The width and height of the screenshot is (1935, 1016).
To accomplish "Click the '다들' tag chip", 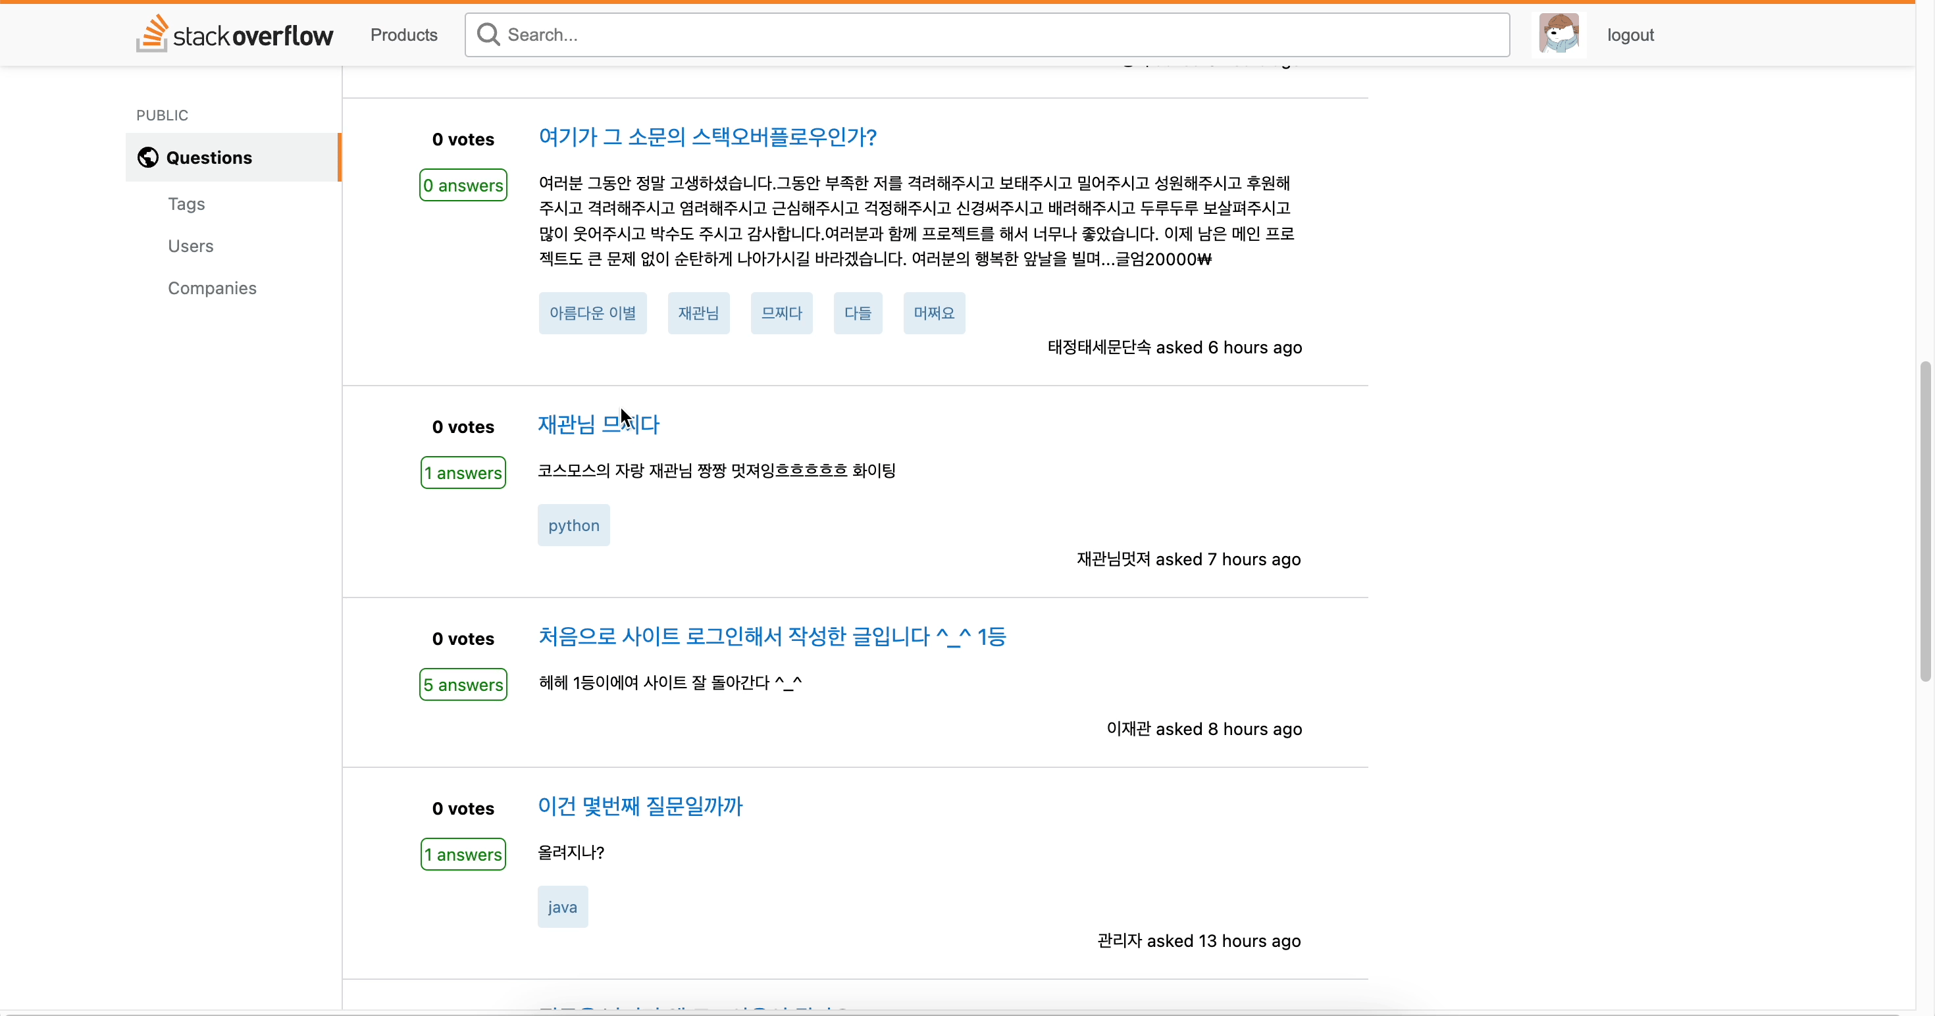I will tap(858, 313).
